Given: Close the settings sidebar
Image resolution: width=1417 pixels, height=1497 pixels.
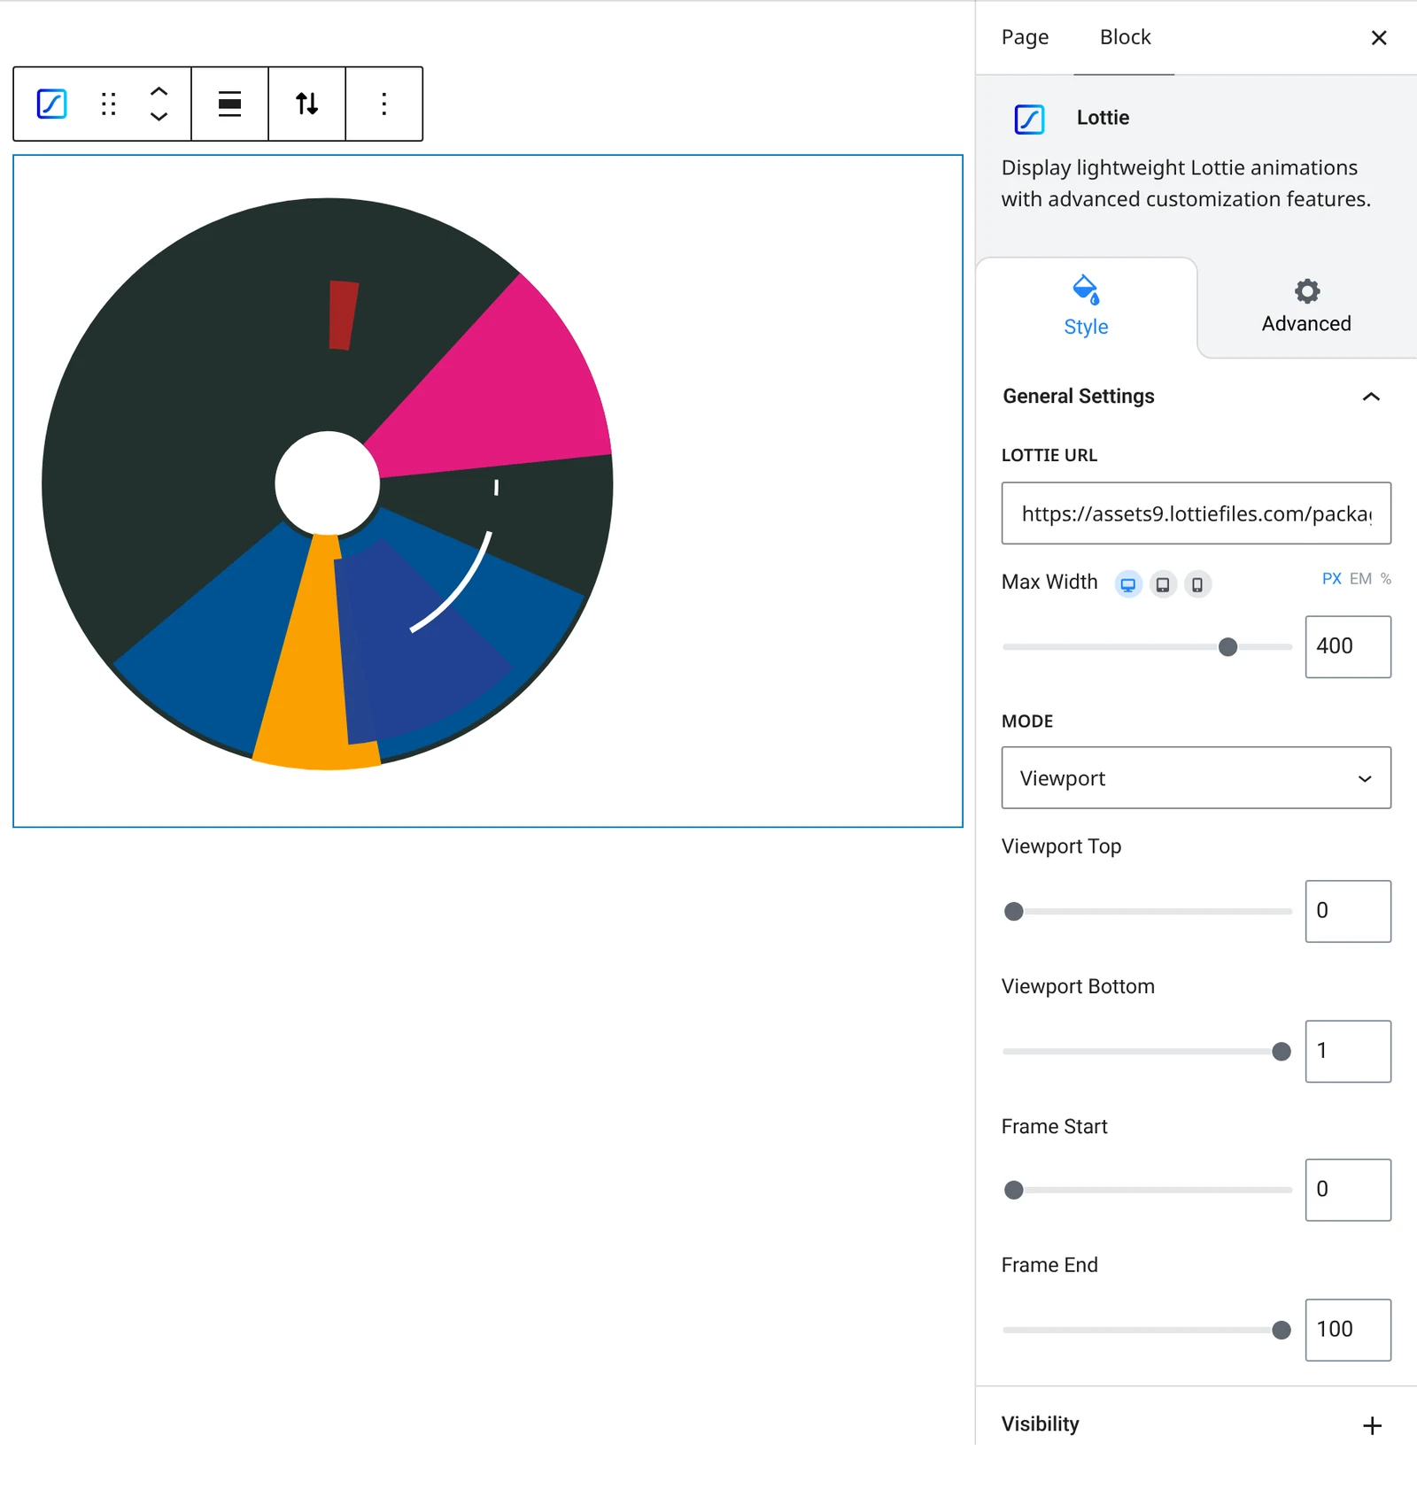Looking at the screenshot, I should [1378, 37].
